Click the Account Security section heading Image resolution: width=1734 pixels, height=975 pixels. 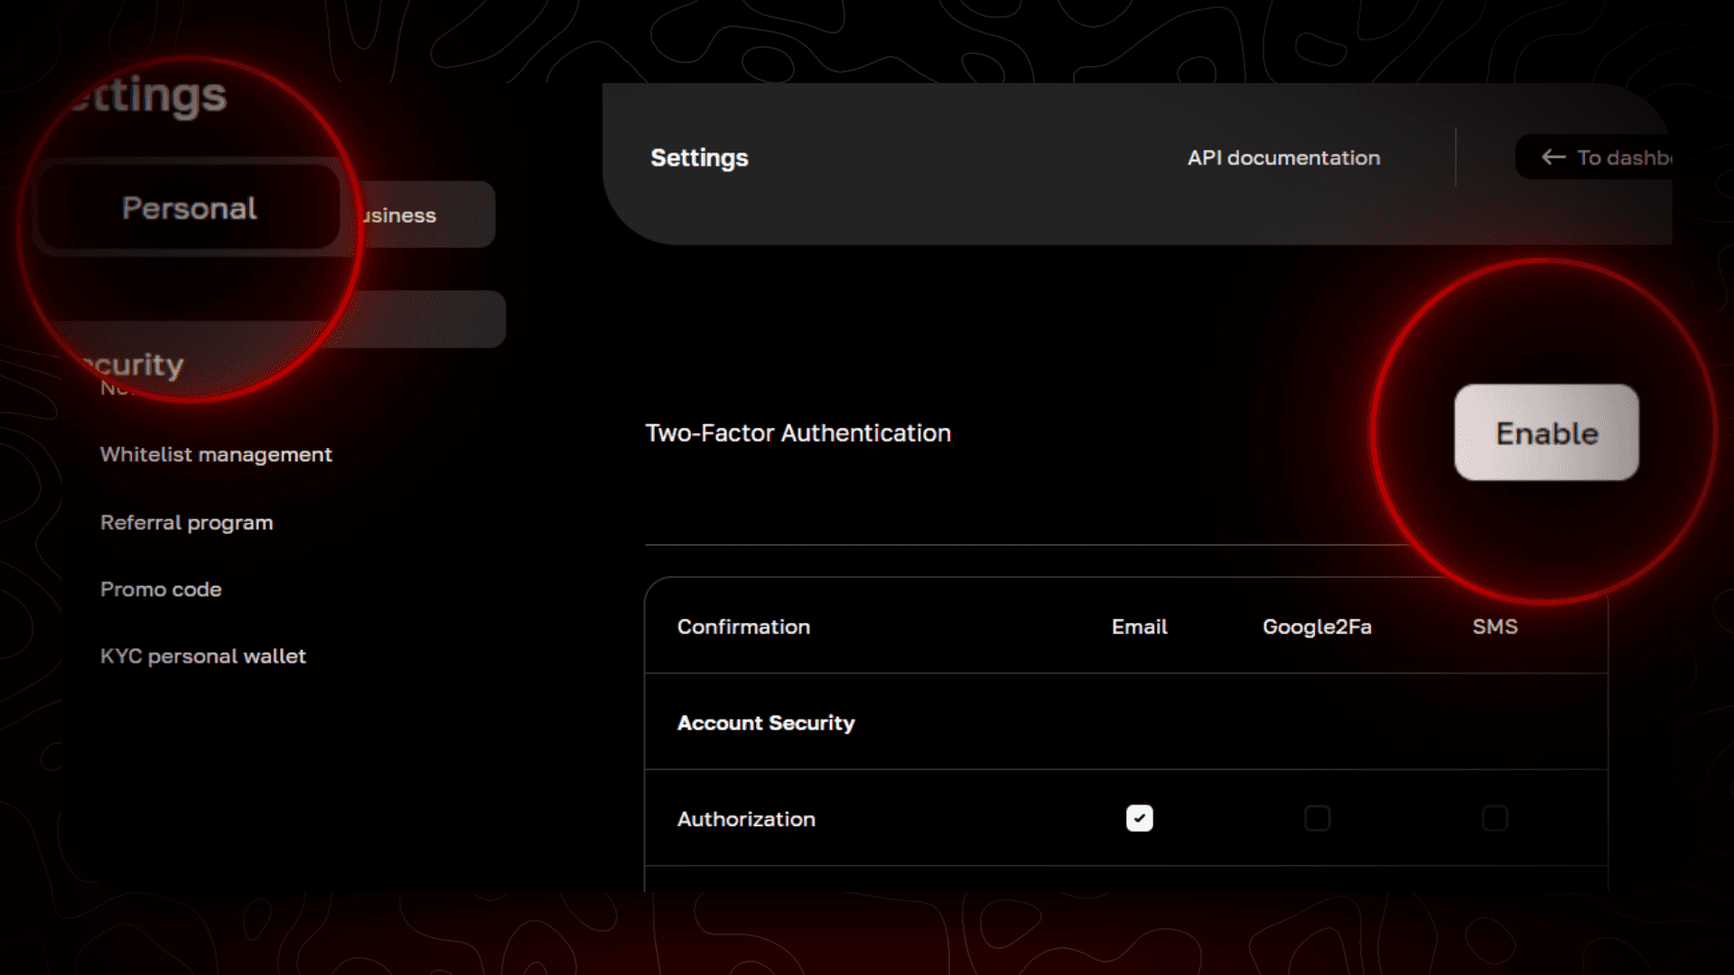pyautogui.click(x=766, y=723)
